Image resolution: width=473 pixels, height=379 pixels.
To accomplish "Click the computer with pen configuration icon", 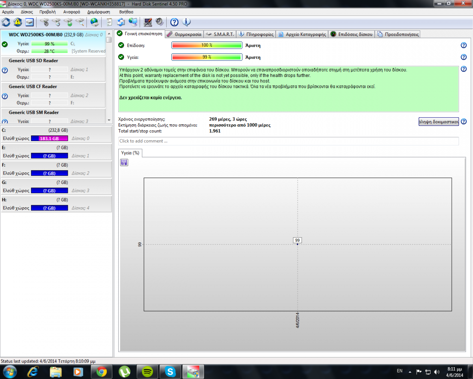I will pyautogui.click(x=148, y=22).
